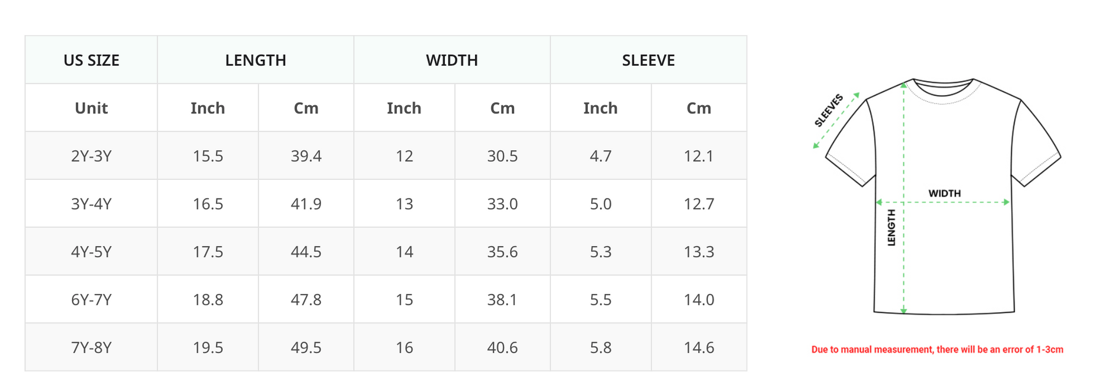Click the SLEEVES label on the diagram
1103x392 pixels.
[829, 110]
